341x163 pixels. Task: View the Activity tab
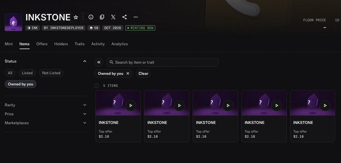[98, 44]
